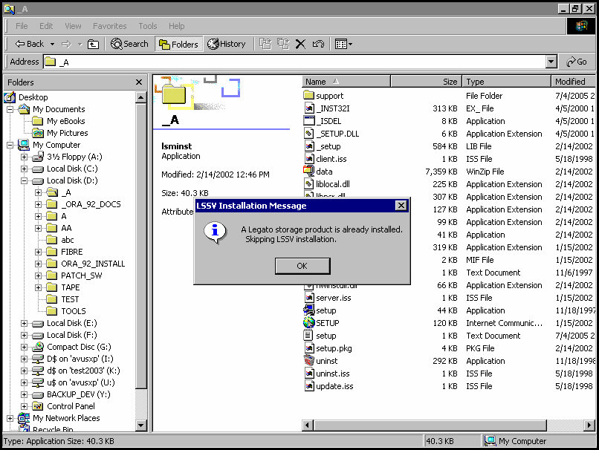Image resolution: width=599 pixels, height=450 pixels.
Task: Select the client.iss file icon
Action: point(309,159)
